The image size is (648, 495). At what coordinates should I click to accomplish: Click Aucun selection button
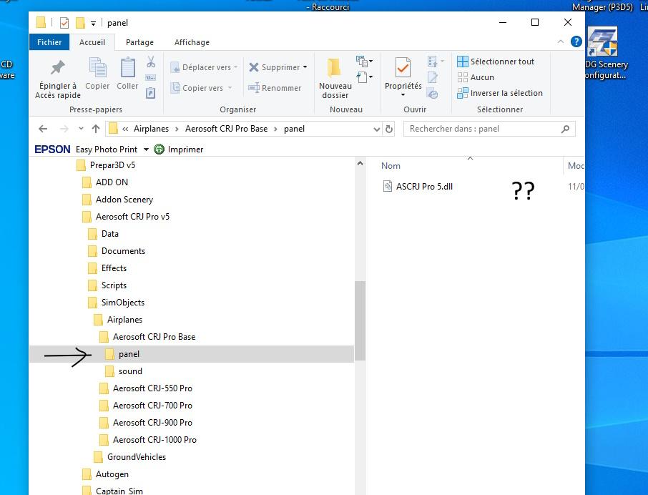[x=476, y=77]
